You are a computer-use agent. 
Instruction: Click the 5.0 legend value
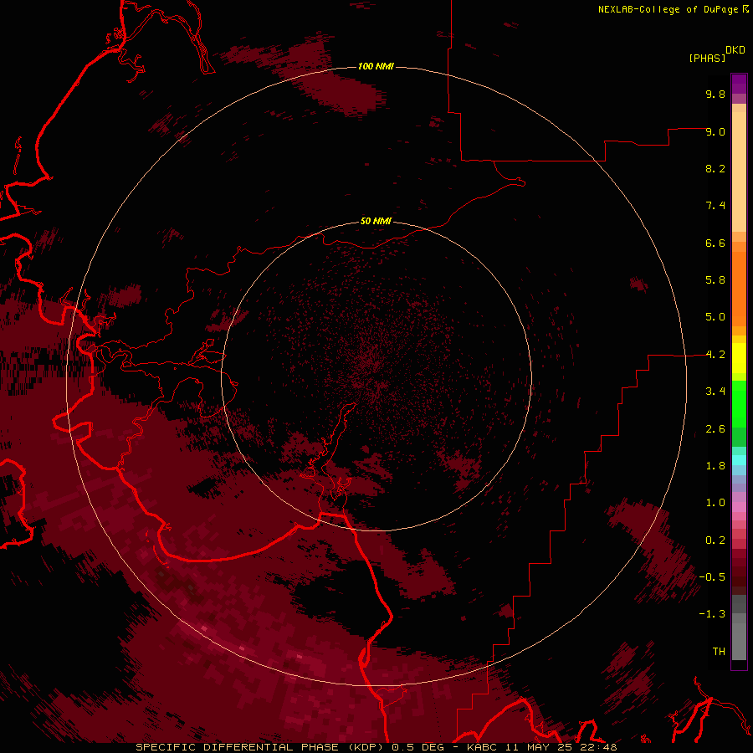[x=715, y=317]
